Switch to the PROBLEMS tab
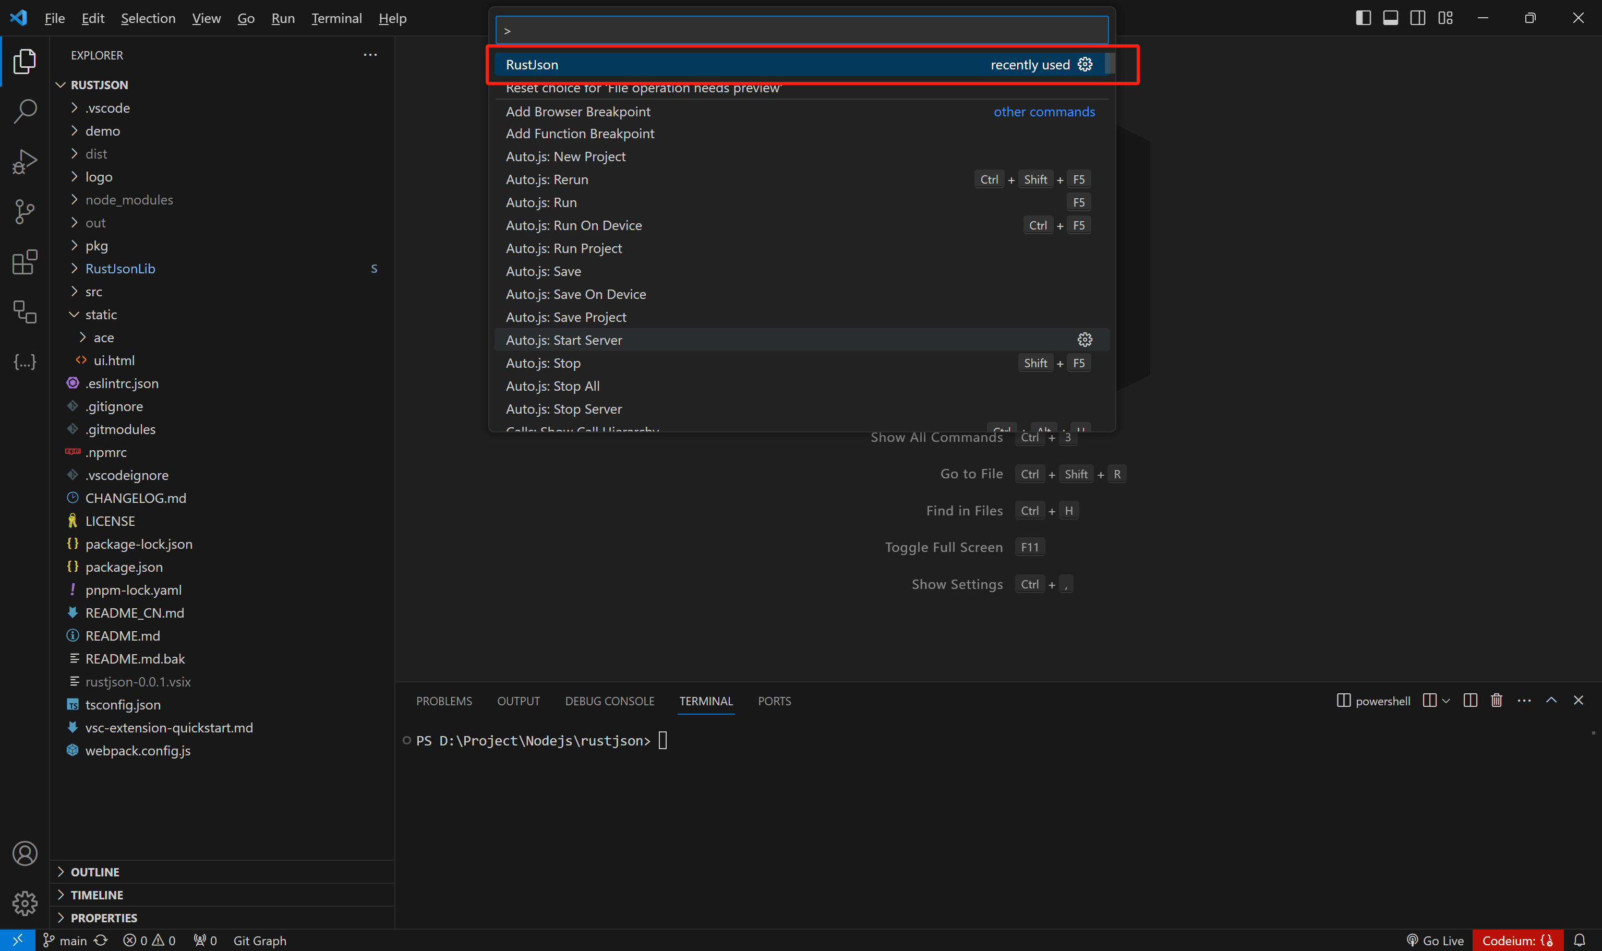 click(x=443, y=701)
